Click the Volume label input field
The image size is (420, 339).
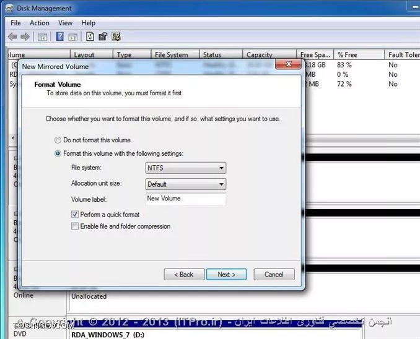tap(186, 199)
